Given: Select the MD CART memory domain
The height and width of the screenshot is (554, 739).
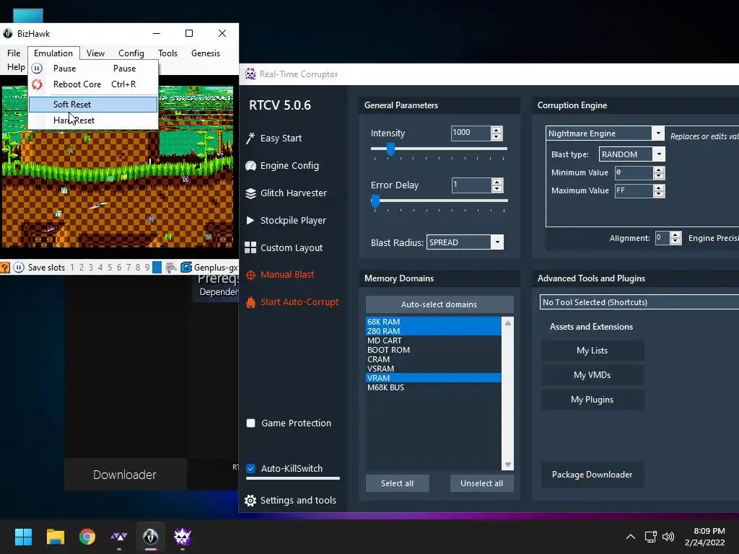Looking at the screenshot, I should point(434,340).
